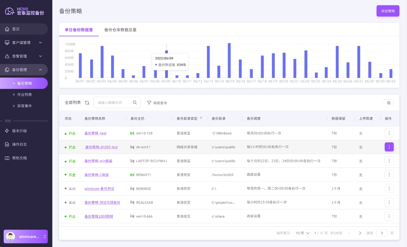Open the actions menu for windows-备份测试 row
Viewport: 407px width, 247px height.
tap(389, 189)
